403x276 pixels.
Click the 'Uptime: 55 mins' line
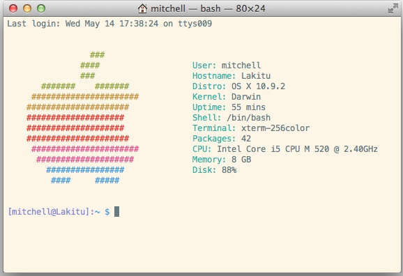pos(229,107)
